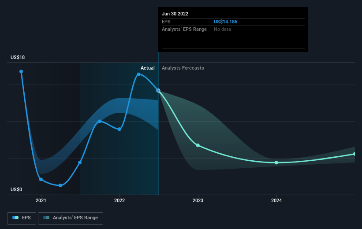Toggle the EPS series in legend
The height and width of the screenshot is (229, 362).
tap(21, 218)
